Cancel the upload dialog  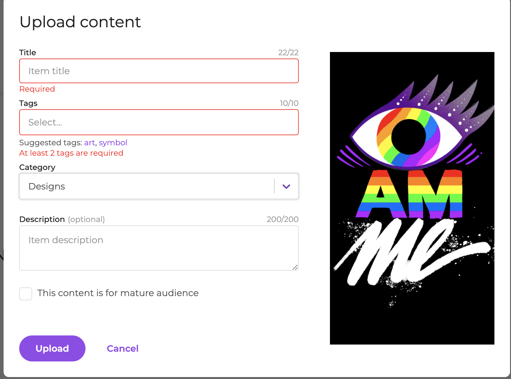123,348
